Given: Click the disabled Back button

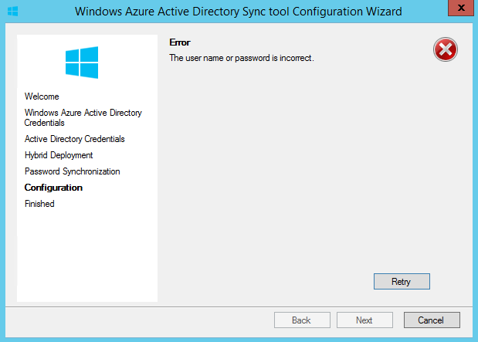Looking at the screenshot, I should (301, 320).
